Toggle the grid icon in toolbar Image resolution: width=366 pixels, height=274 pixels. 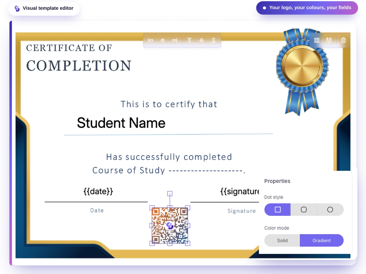click(x=317, y=40)
